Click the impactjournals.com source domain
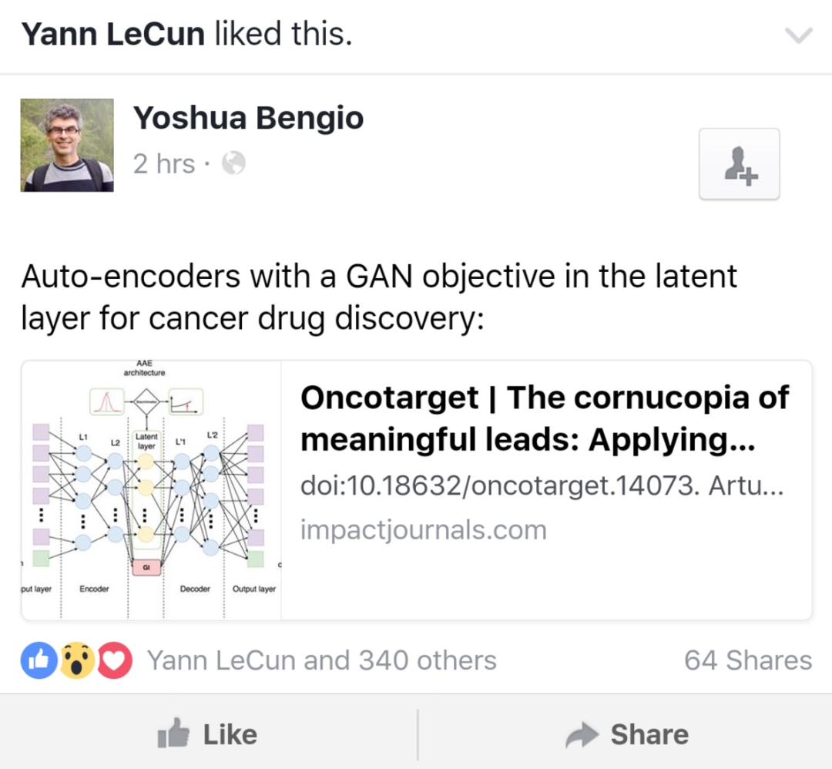 click(x=423, y=530)
